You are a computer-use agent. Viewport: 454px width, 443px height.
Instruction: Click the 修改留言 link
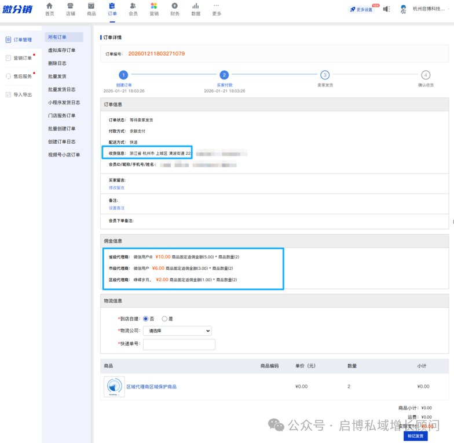[x=116, y=188]
